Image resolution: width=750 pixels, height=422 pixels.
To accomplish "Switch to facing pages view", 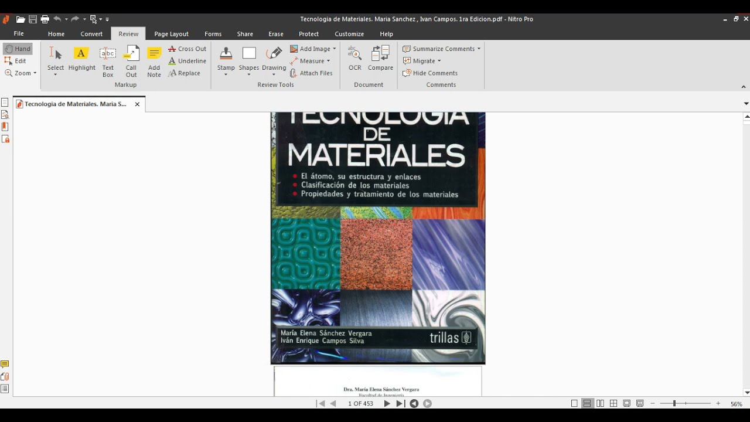I will point(600,403).
